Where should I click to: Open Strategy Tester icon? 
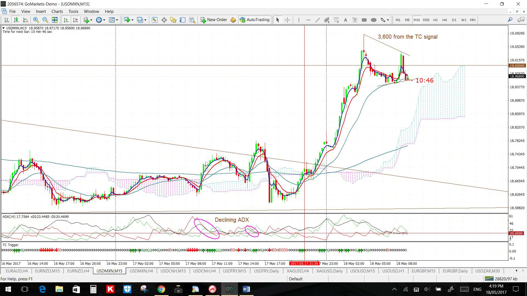[192, 20]
